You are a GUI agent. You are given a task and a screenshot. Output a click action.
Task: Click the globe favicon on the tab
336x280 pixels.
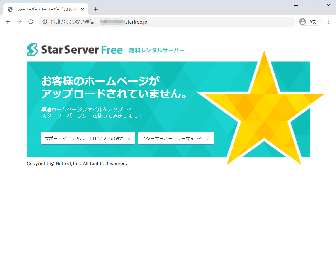[x=10, y=9]
